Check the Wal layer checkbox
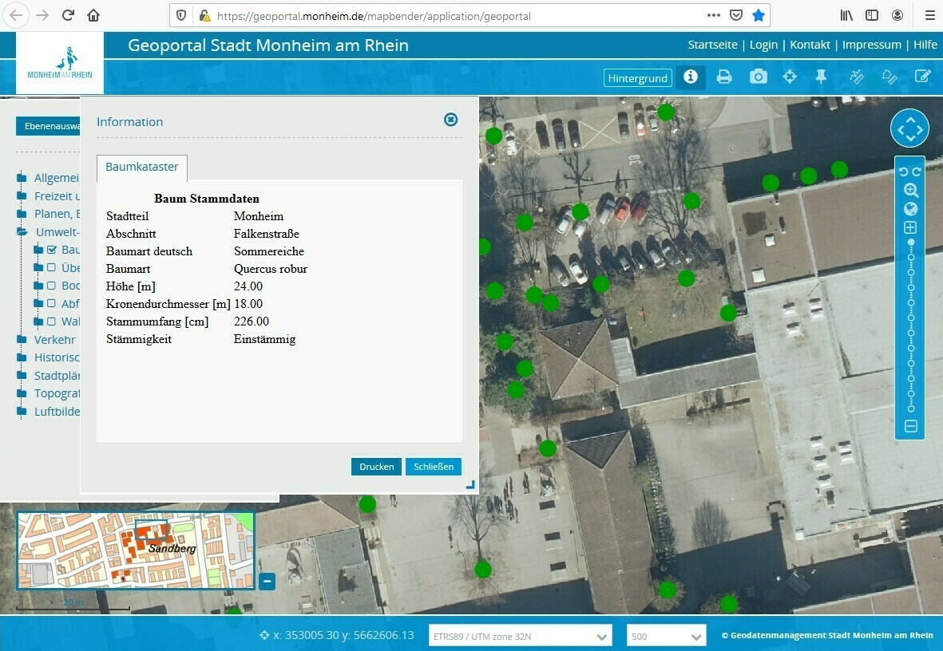The image size is (943, 651). (51, 322)
